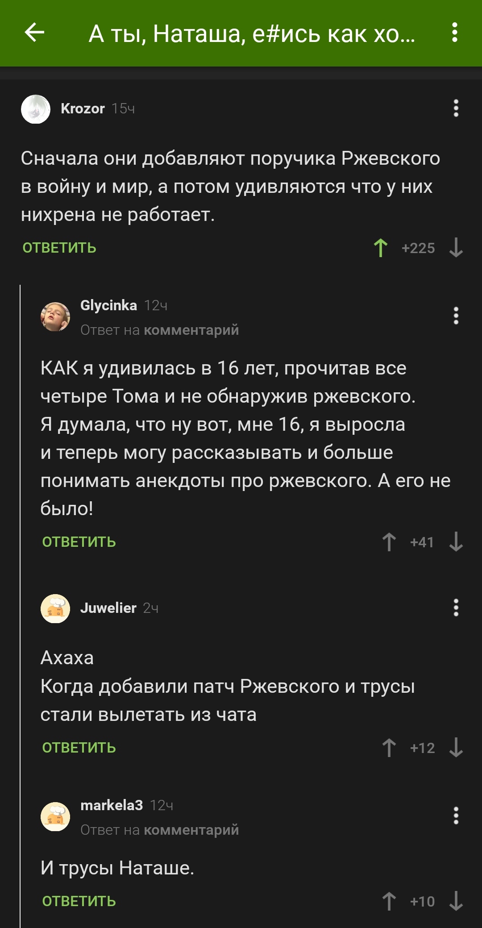This screenshot has width=482, height=928.
Task: Open options menu for Krozor's comment
Action: pos(456,108)
